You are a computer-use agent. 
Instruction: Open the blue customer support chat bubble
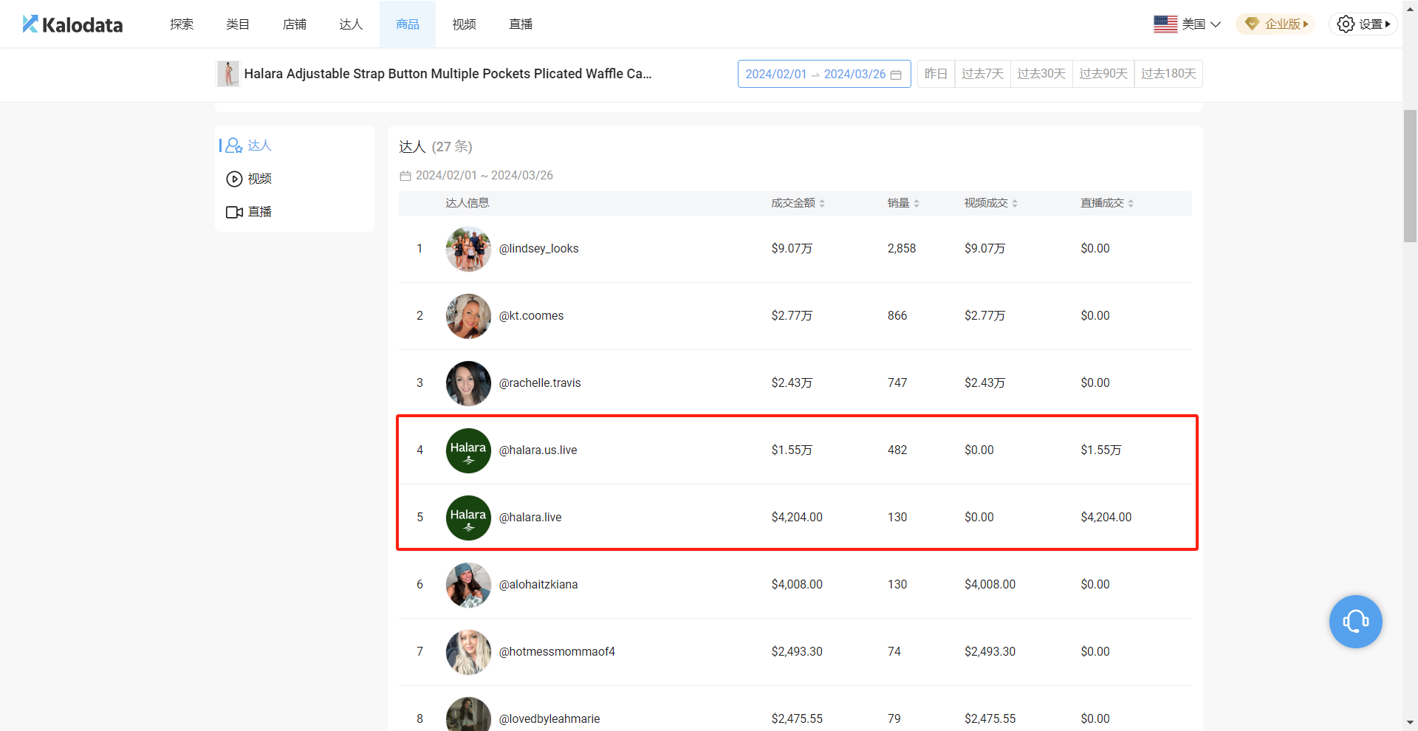(x=1355, y=622)
